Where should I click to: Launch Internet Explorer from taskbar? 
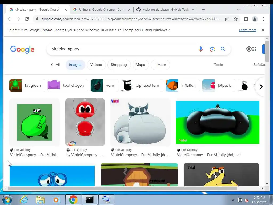click(x=24, y=200)
